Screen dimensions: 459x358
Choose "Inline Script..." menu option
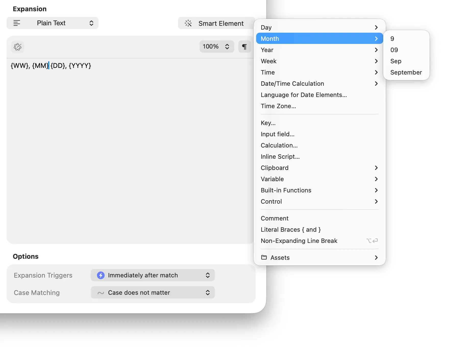pos(280,156)
